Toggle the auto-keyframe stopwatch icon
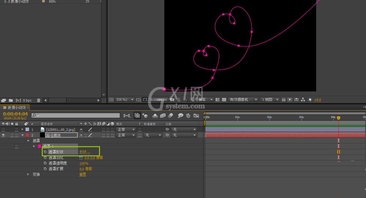This screenshot has width=366, height=198. tap(188, 115)
